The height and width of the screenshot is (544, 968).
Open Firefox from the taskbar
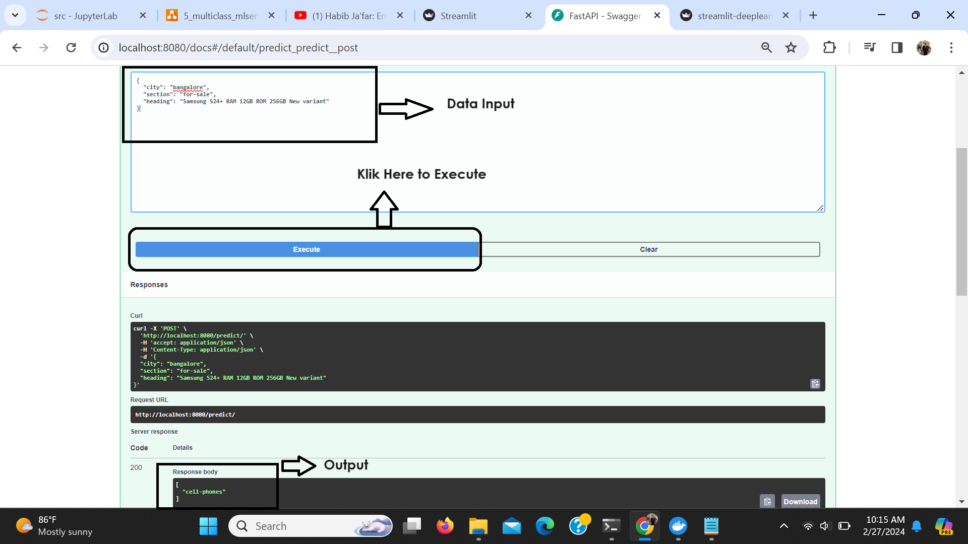[445, 526]
